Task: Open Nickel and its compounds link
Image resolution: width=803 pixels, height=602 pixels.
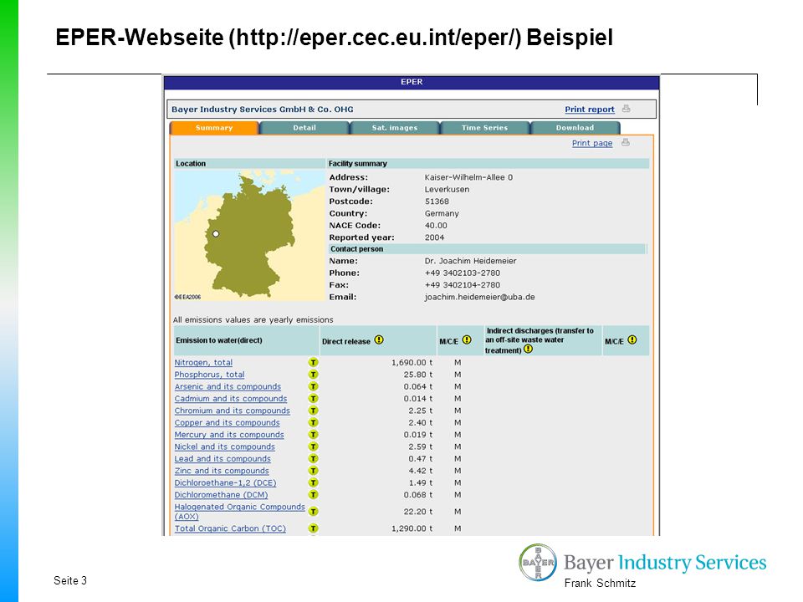Action: 225,446
